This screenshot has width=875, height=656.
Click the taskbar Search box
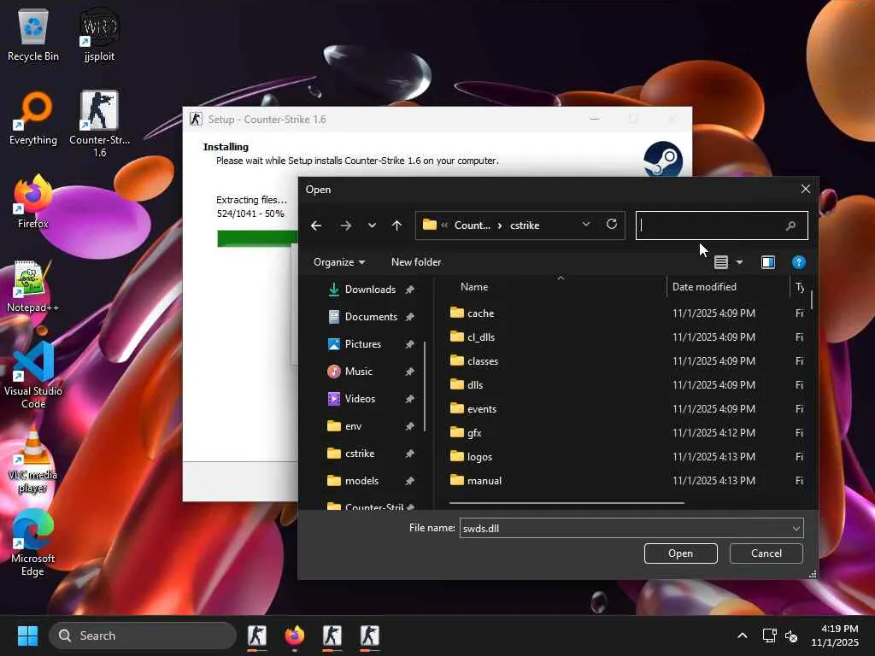point(143,635)
